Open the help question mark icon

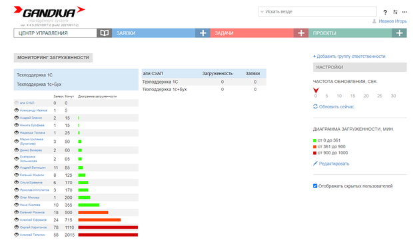pyautogui.click(x=385, y=12)
